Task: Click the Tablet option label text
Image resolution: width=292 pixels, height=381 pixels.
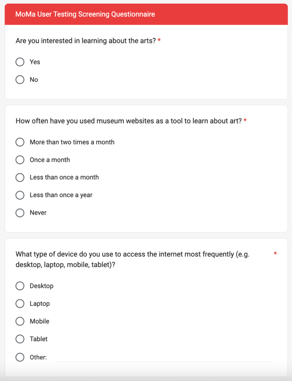Action: pos(39,339)
